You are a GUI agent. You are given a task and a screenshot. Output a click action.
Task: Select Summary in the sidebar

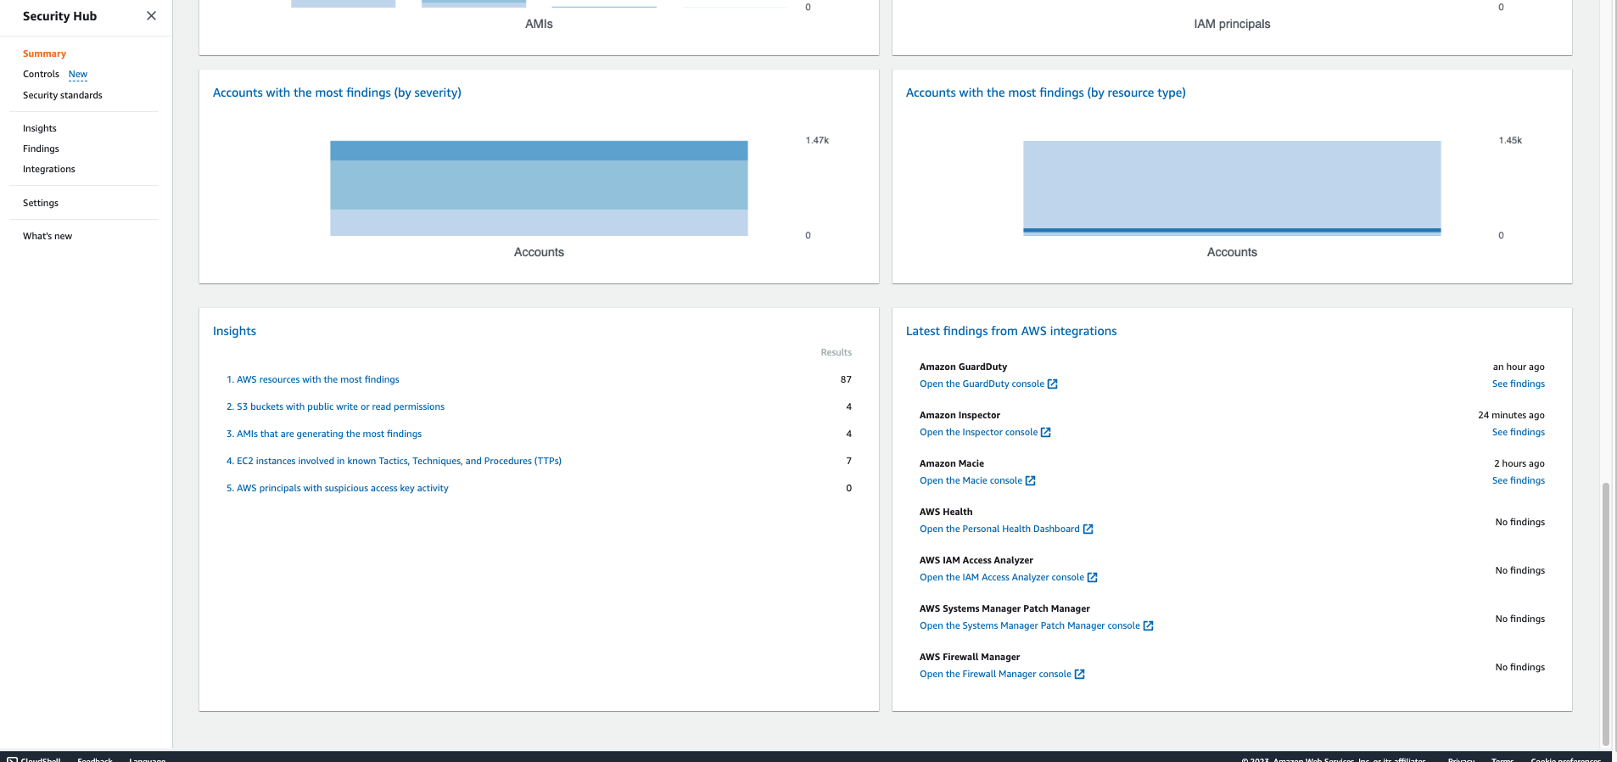tap(44, 53)
